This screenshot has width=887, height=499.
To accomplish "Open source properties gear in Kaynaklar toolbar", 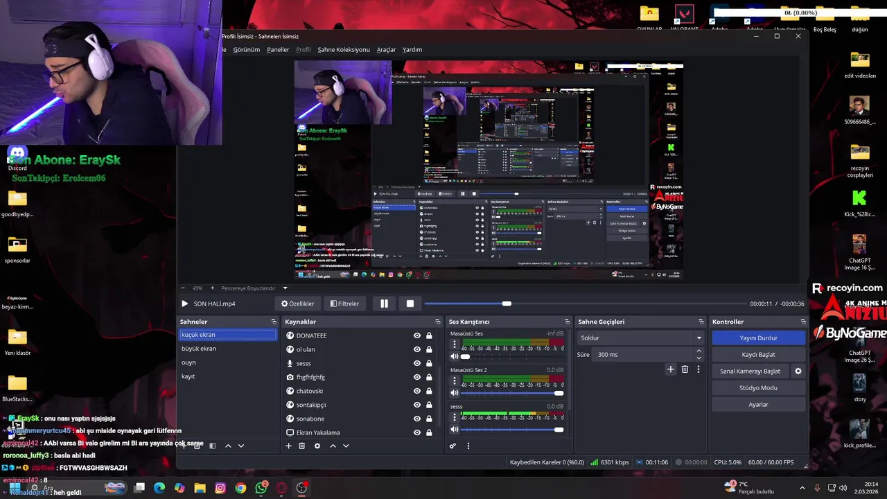I will tap(317, 446).
